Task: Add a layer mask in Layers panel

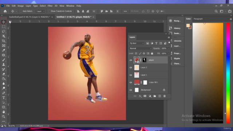Action: coord(145,96)
